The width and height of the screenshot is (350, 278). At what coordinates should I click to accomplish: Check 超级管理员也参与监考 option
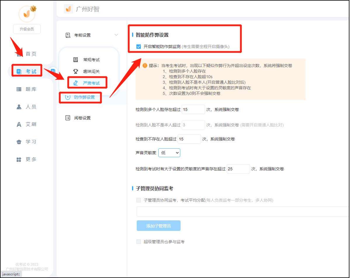tap(138, 241)
